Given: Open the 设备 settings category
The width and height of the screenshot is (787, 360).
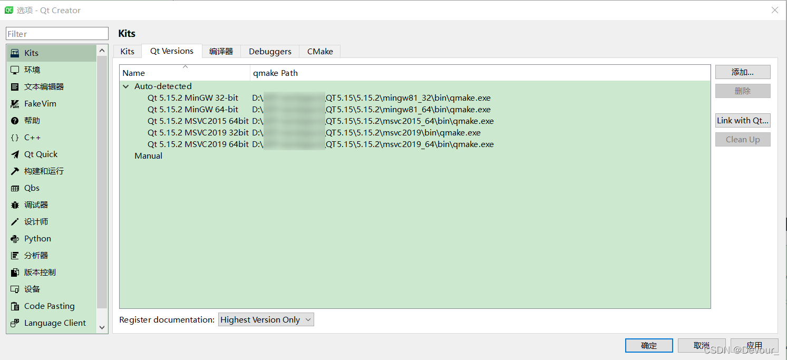Looking at the screenshot, I should coord(52,289).
